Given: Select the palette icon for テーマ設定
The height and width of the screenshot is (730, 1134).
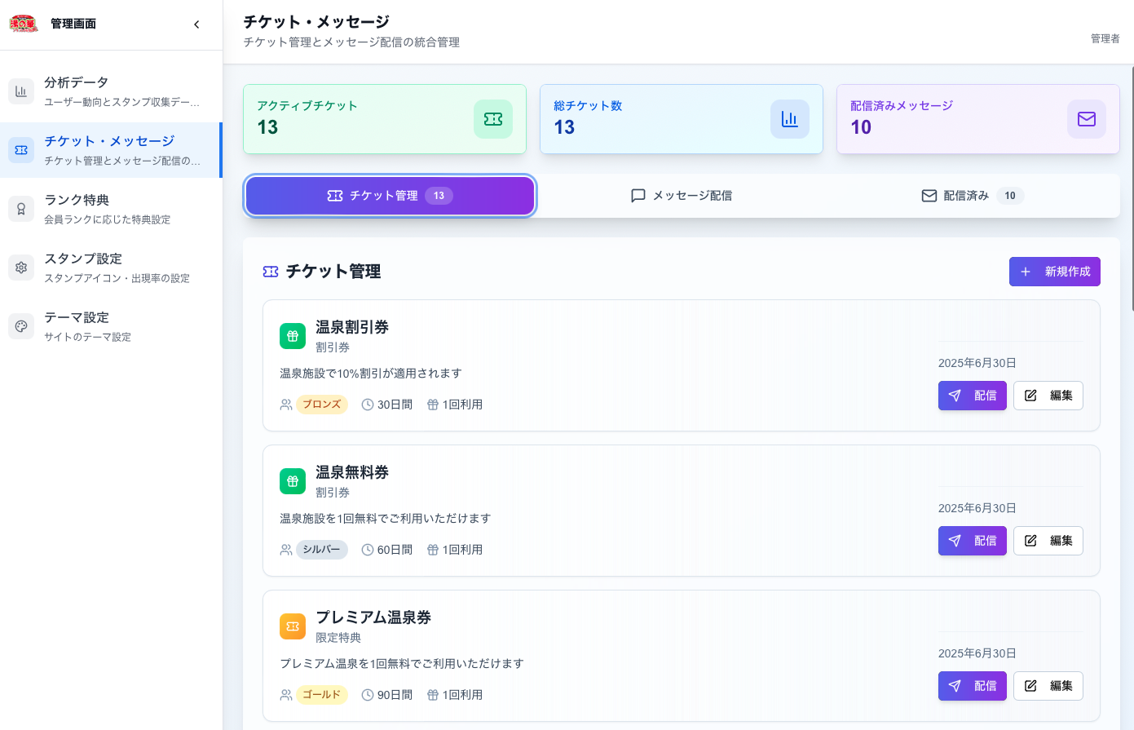Looking at the screenshot, I should click(x=21, y=326).
